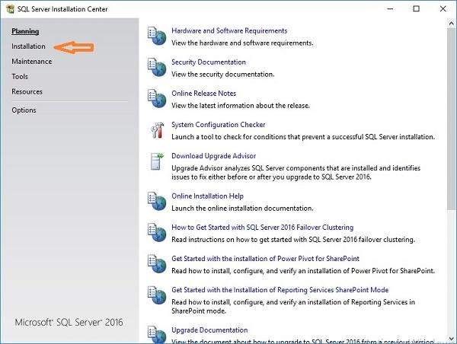
Task: Click the Online Installation Help icon
Action: (157, 202)
